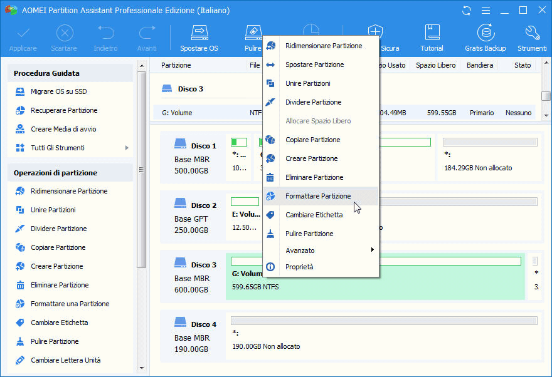Click the Avanti redo icon
This screenshot has height=377, width=552.
coord(147,33)
